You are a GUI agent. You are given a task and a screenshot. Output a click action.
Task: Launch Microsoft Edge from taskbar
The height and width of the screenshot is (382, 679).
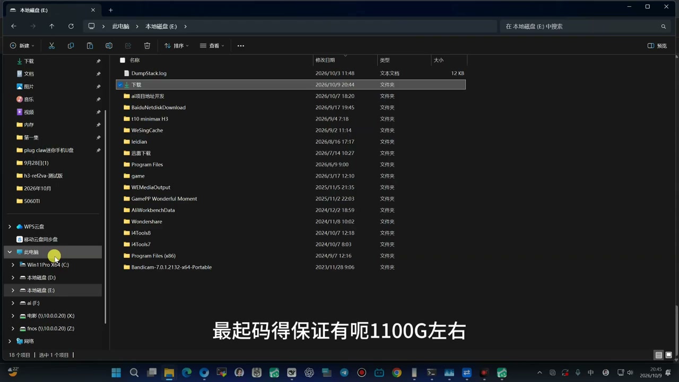(x=187, y=372)
